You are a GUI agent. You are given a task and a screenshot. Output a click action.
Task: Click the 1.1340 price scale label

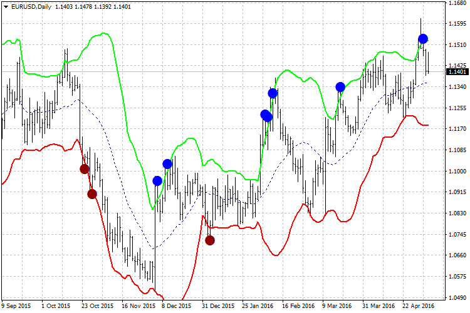pyautogui.click(x=457, y=87)
